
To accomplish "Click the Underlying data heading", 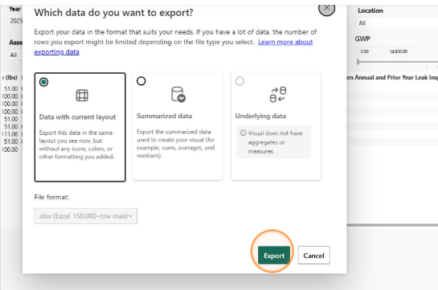I will (260, 116).
